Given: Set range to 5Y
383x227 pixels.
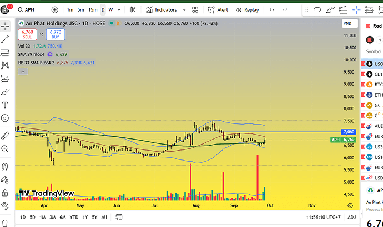Looking at the screenshot, I should 94,217.
